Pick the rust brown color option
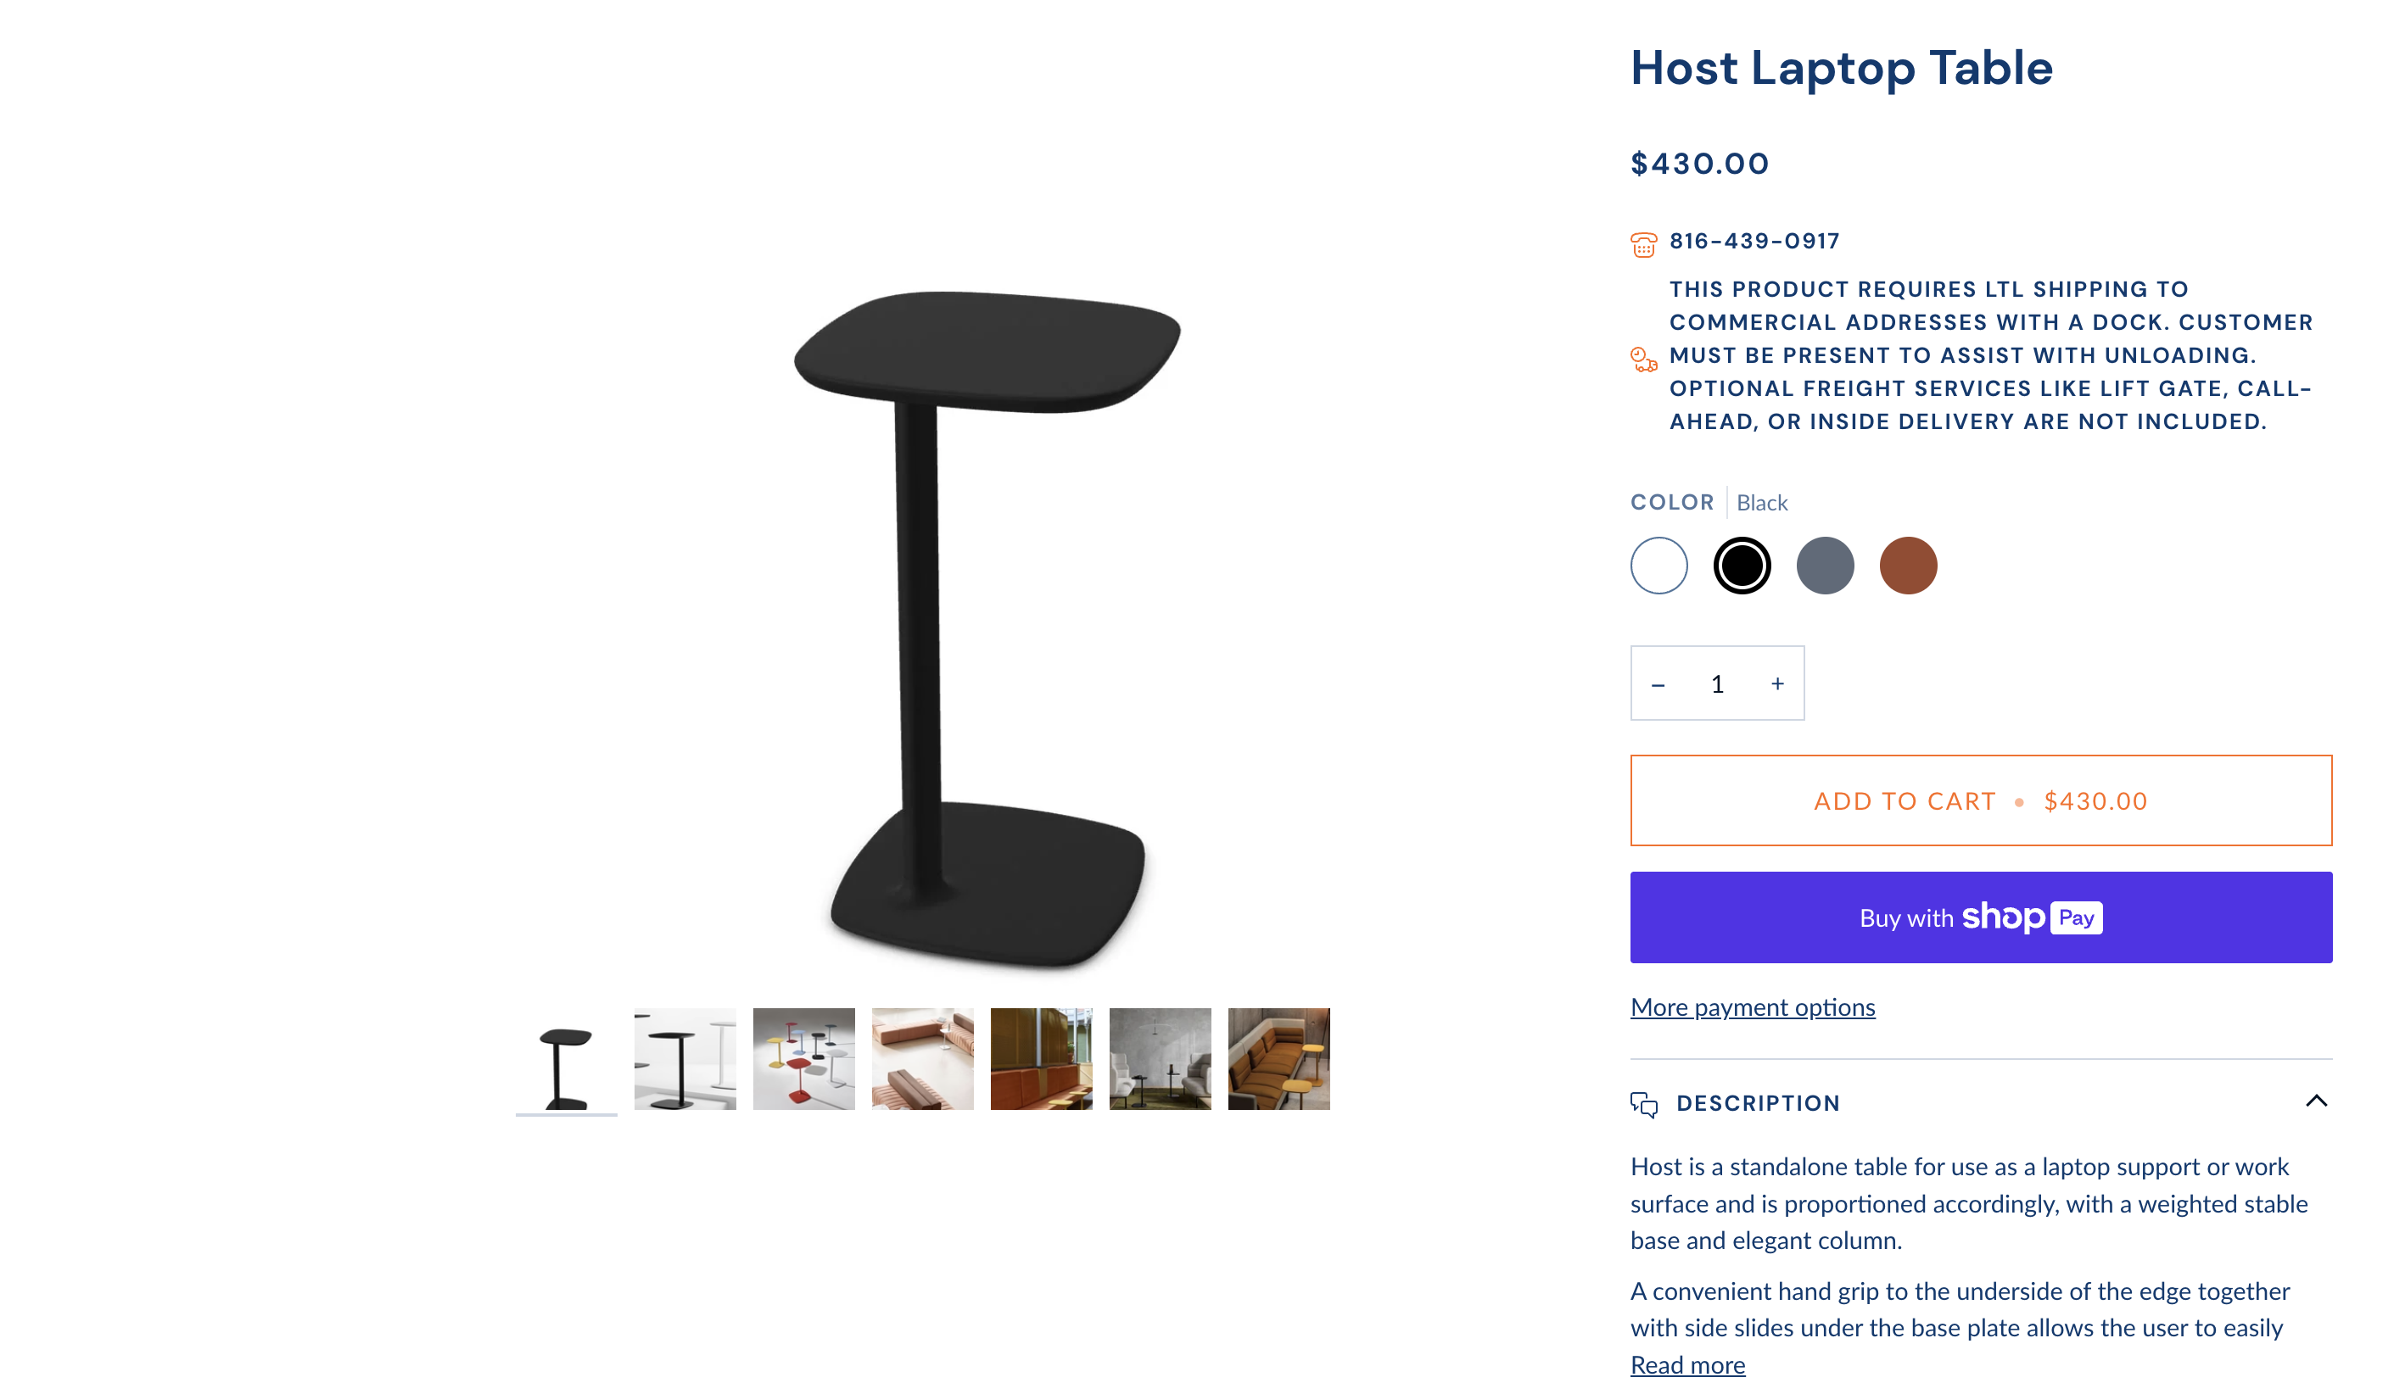2394x1394 pixels. coord(1908,566)
